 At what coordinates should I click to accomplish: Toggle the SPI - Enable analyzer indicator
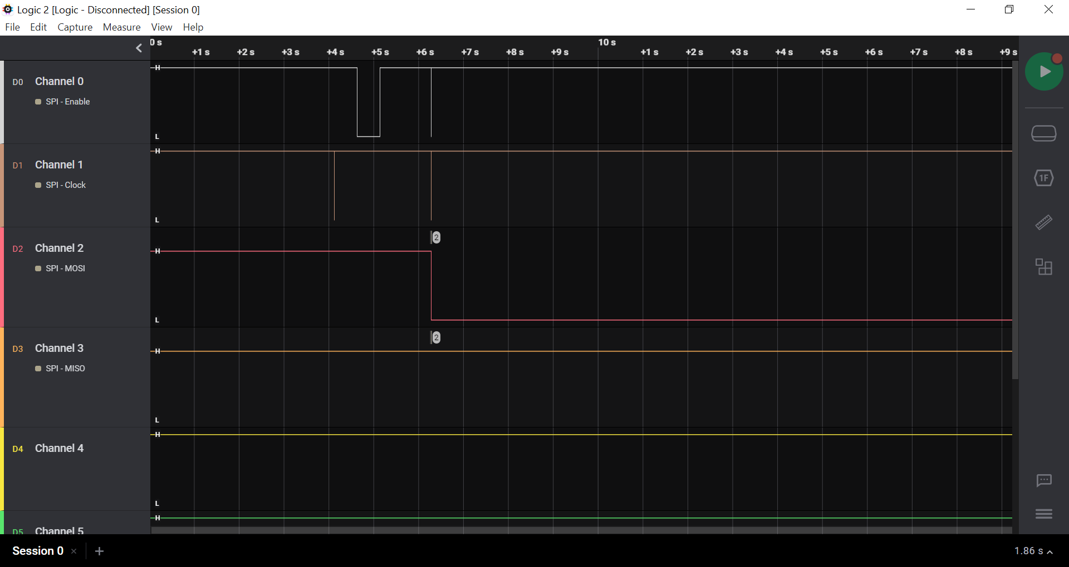(x=38, y=102)
